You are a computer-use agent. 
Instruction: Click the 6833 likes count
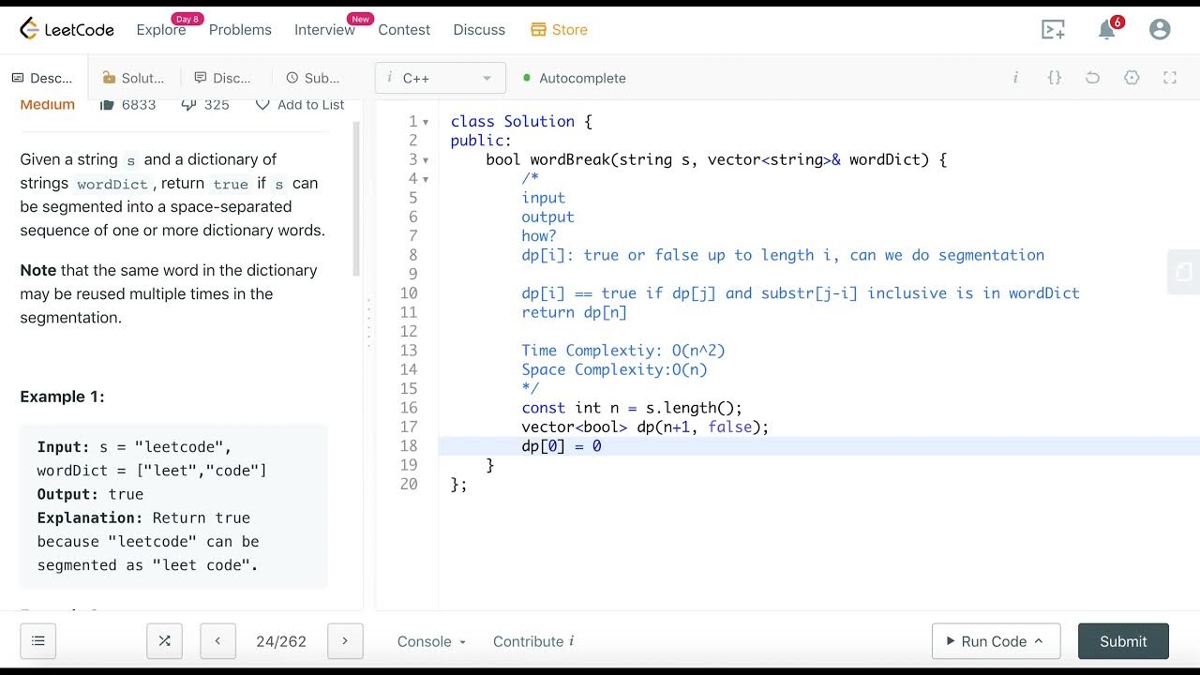pyautogui.click(x=139, y=104)
